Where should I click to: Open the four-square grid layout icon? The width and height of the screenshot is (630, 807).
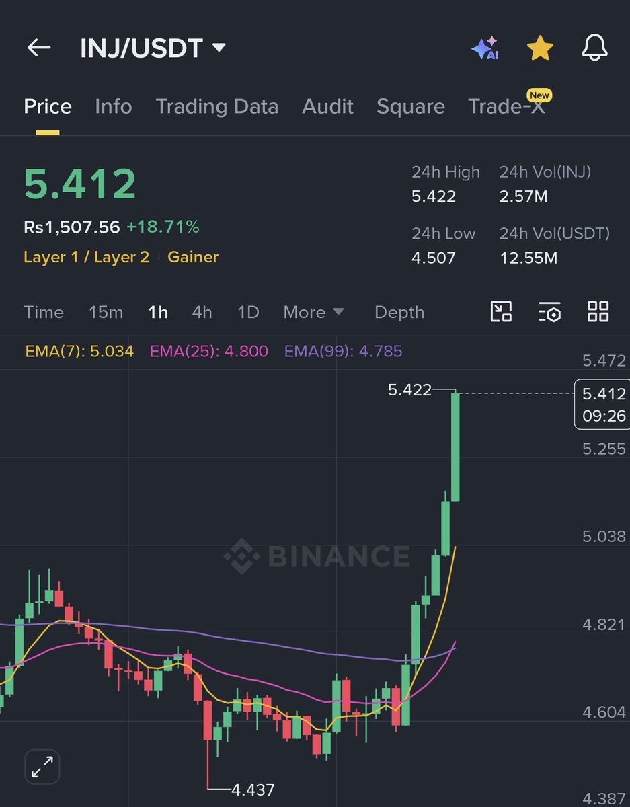point(598,311)
